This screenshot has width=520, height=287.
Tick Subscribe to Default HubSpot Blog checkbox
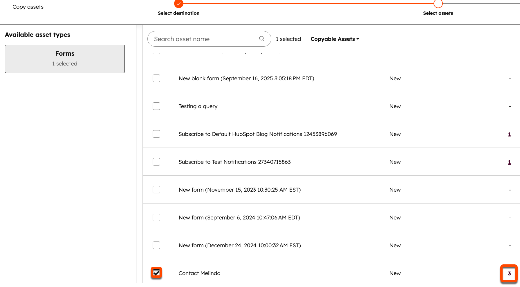[x=156, y=134]
